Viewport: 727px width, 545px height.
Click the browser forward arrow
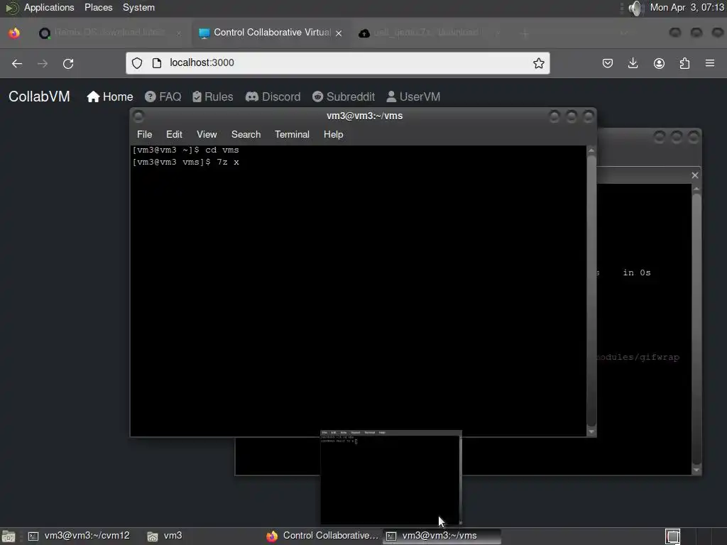[x=43, y=63]
